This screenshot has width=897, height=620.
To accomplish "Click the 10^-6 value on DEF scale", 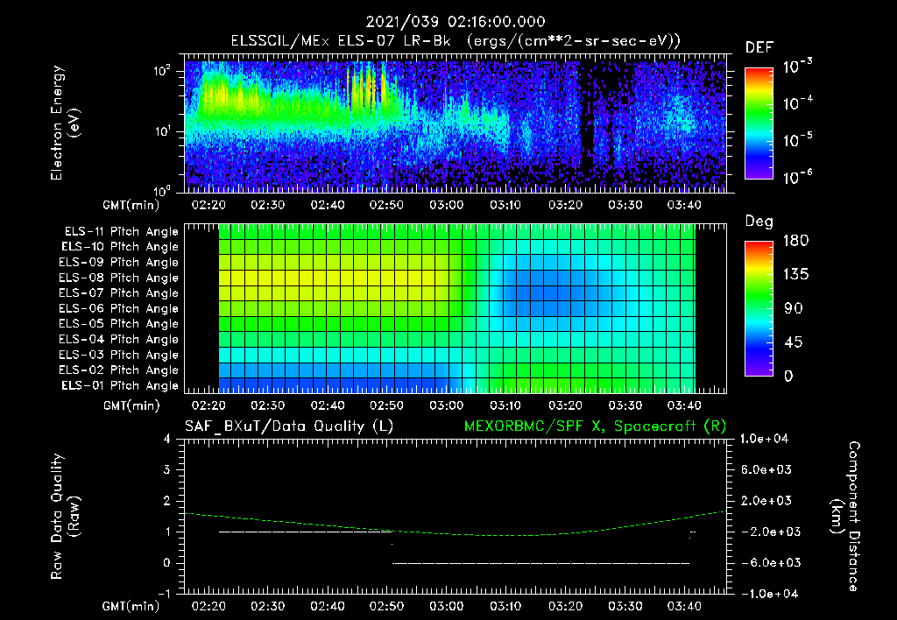I will 797,177.
